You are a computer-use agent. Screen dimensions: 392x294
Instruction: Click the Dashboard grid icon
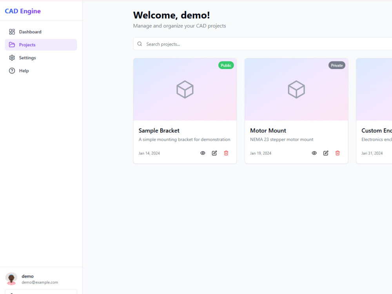tap(12, 32)
